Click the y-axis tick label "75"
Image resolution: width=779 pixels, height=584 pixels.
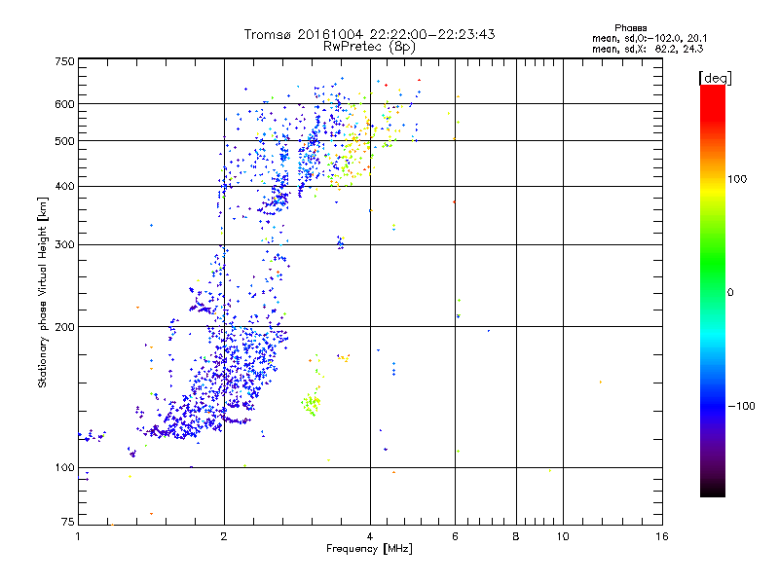68,522
